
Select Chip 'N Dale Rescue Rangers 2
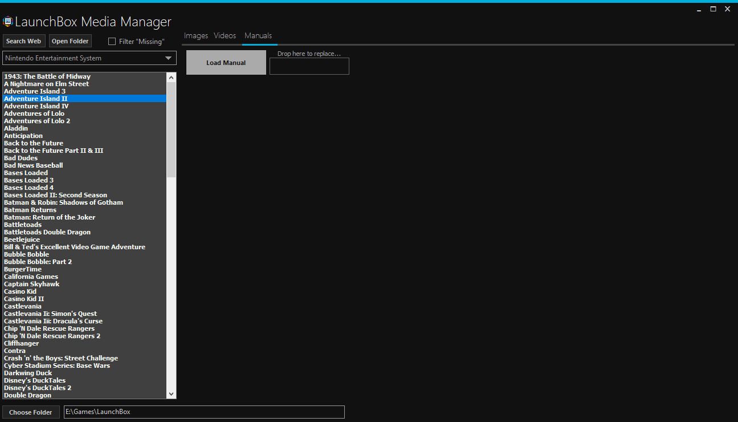84,336
